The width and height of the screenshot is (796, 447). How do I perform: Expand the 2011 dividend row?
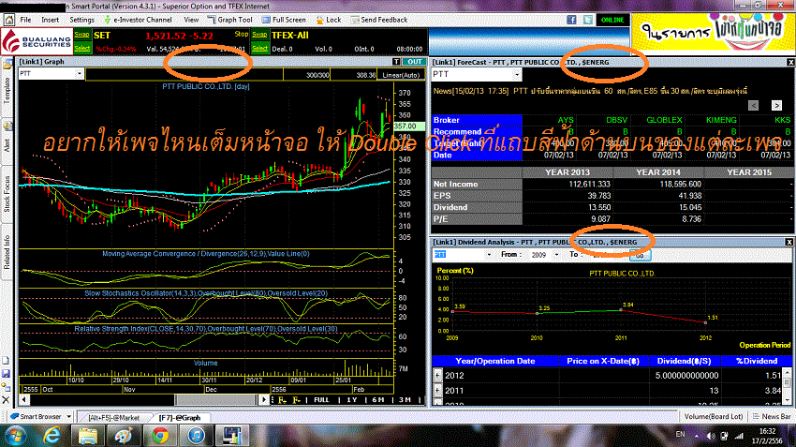click(x=437, y=391)
